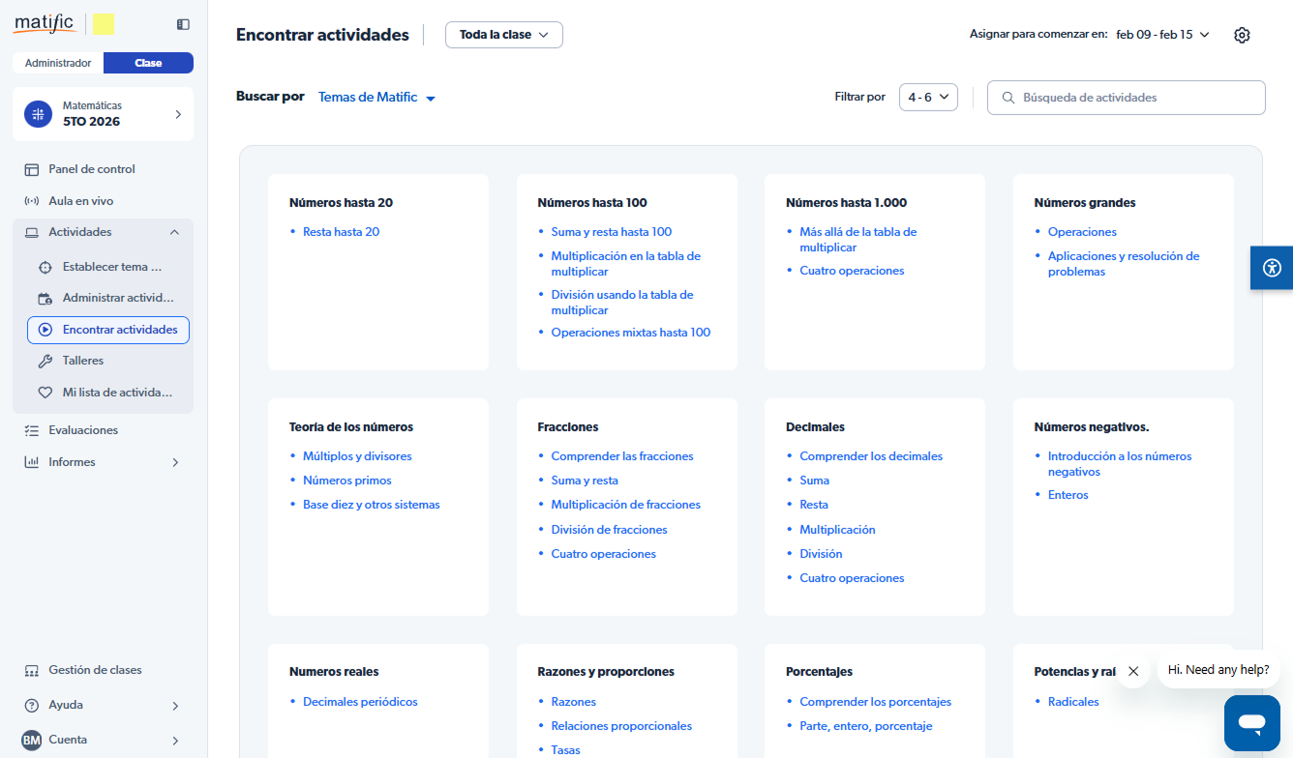
Task: Open the 'Toda la clase' dropdown
Action: click(x=503, y=35)
